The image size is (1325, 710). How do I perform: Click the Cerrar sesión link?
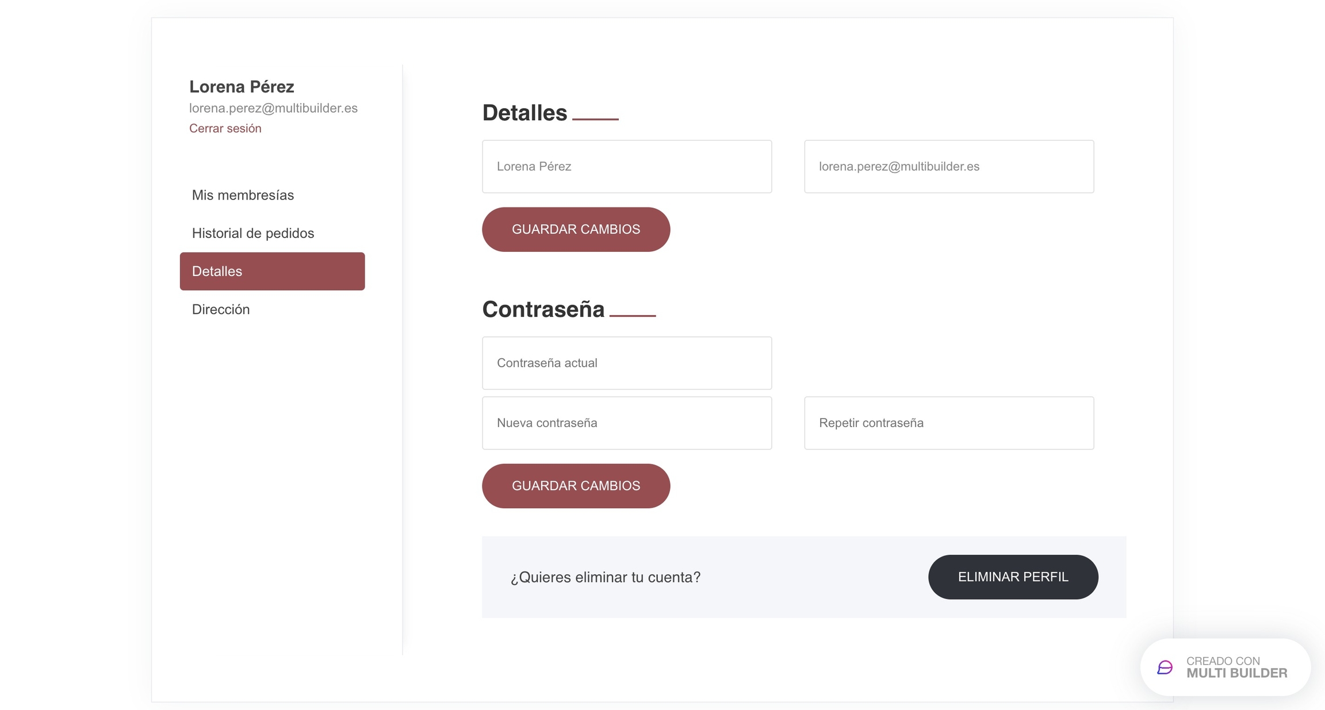point(225,128)
